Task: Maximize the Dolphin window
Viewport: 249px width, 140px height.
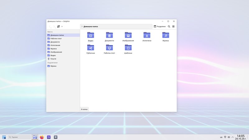Action: pyautogui.click(x=168, y=21)
